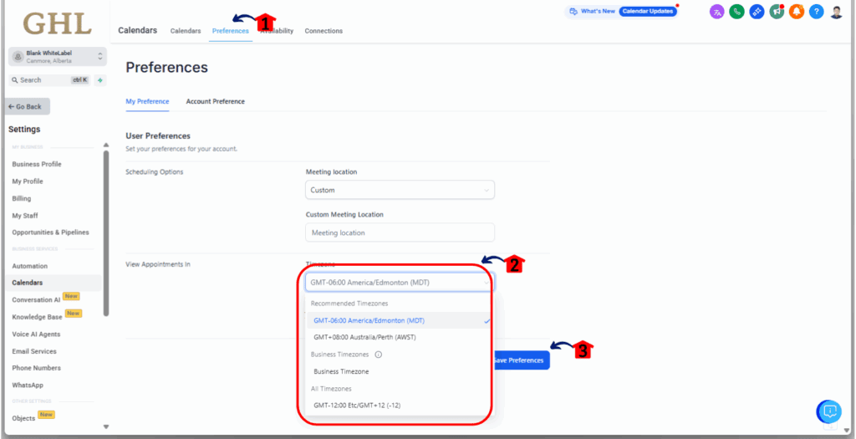
Task: Click the Go Back button
Action: 27,106
